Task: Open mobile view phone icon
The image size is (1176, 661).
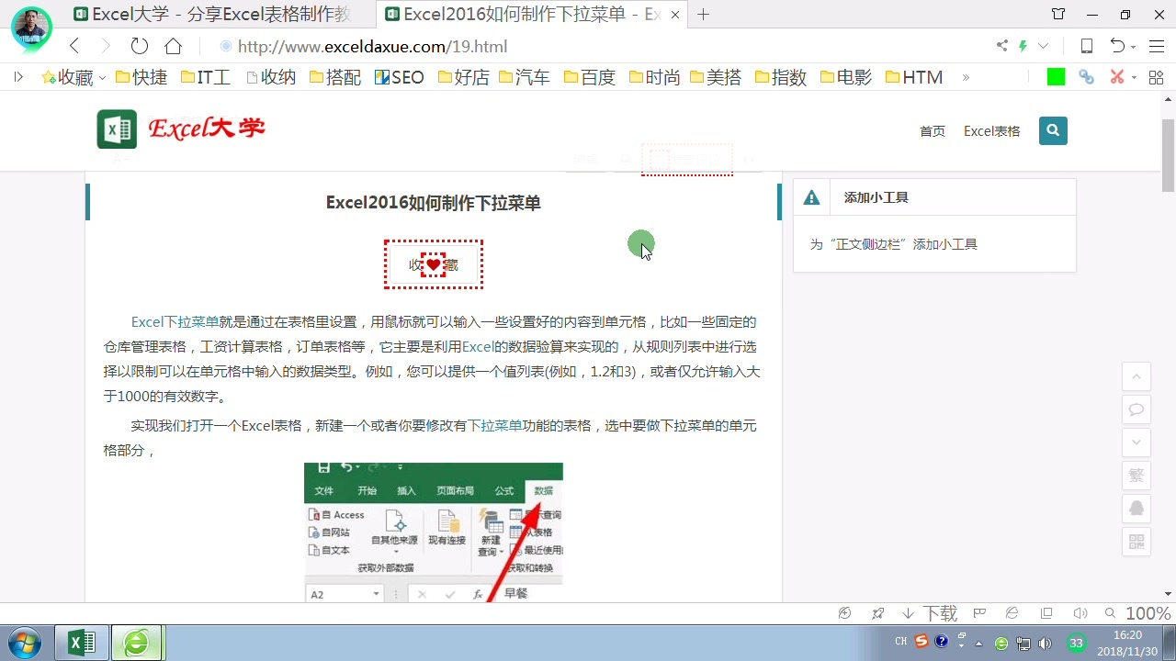Action: (1086, 46)
